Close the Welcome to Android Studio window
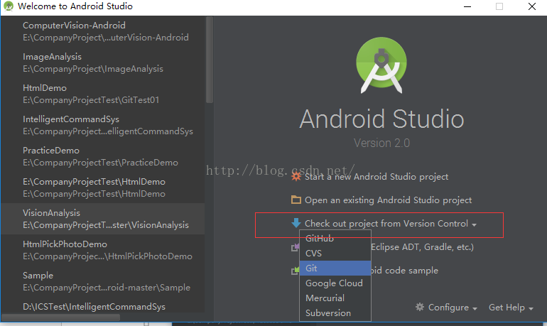The height and width of the screenshot is (326, 547). 531,6
